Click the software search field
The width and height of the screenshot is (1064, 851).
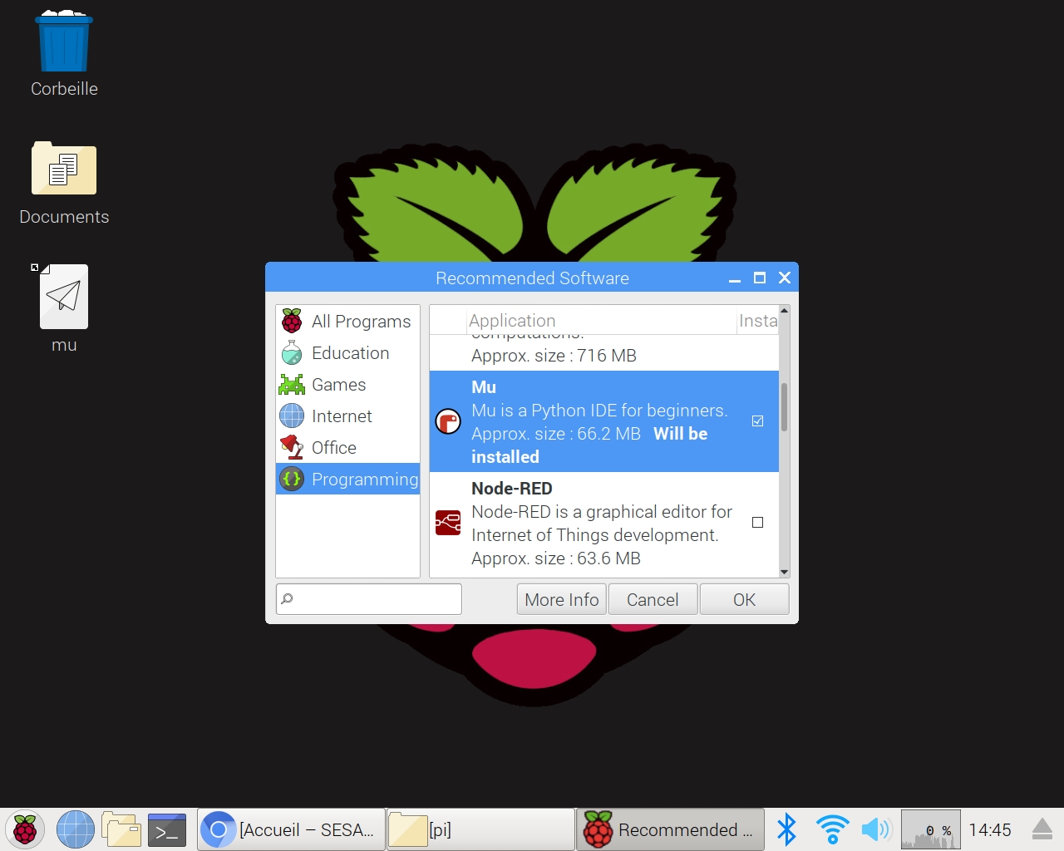point(369,599)
